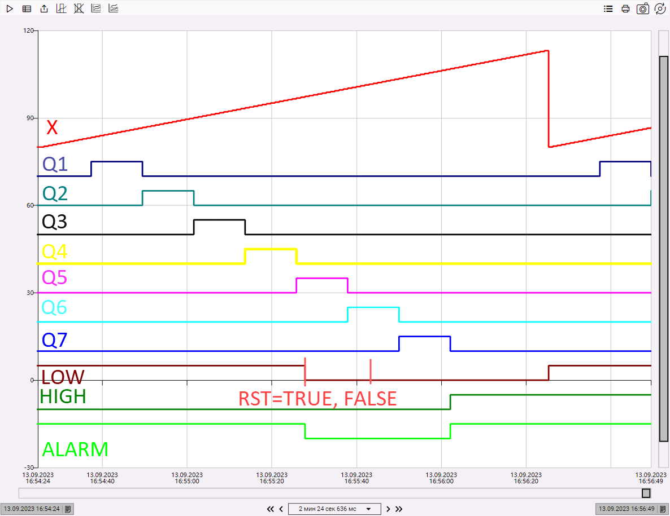Toggle auto-refresh with the sync icon

pos(660,8)
